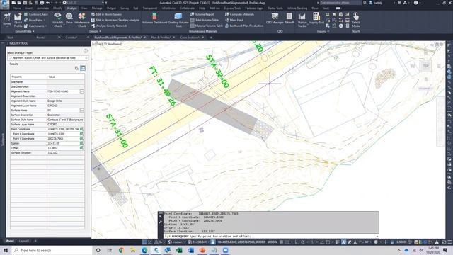Open the Cross Sections drawing tab
This screenshot has width=453, height=255.
tap(190, 38)
